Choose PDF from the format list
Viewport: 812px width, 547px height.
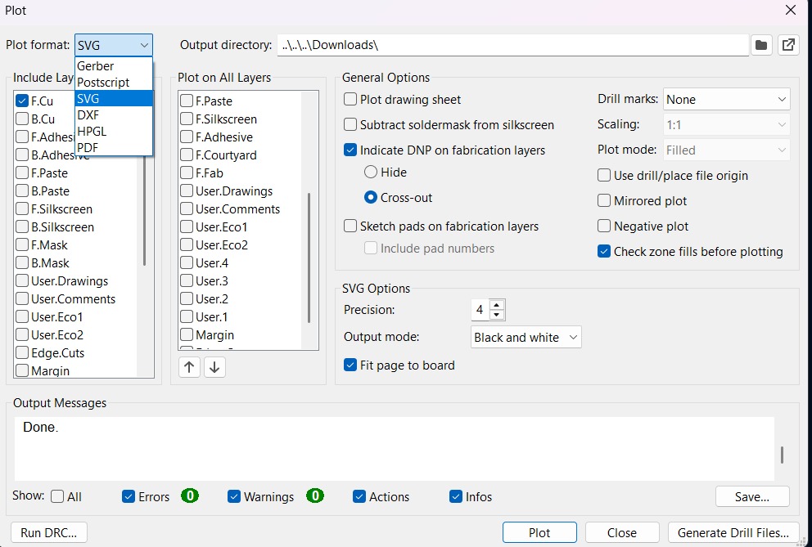88,147
